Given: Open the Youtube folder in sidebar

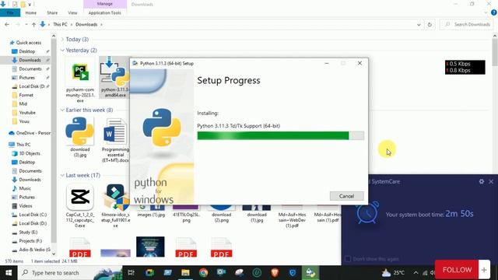Looking at the screenshot, I should tap(27, 113).
